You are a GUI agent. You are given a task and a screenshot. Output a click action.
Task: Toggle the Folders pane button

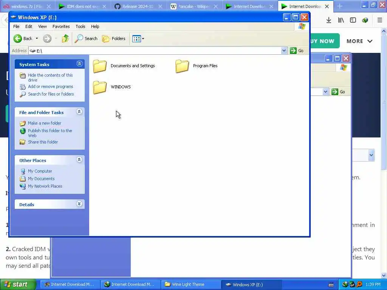(x=114, y=39)
